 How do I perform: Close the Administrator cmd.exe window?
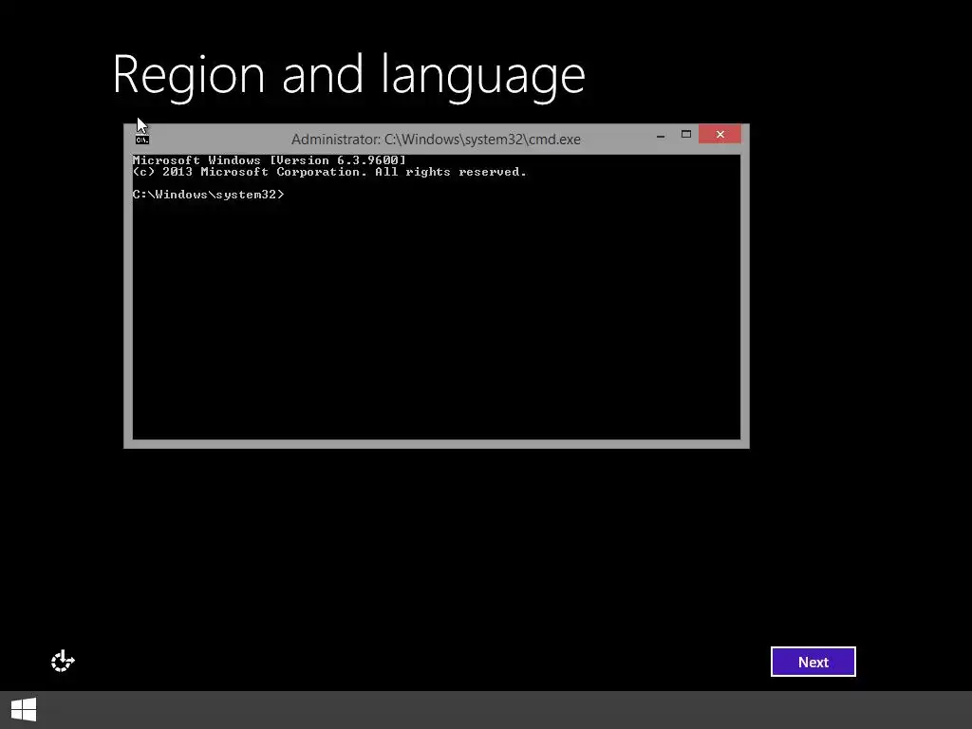tap(720, 134)
